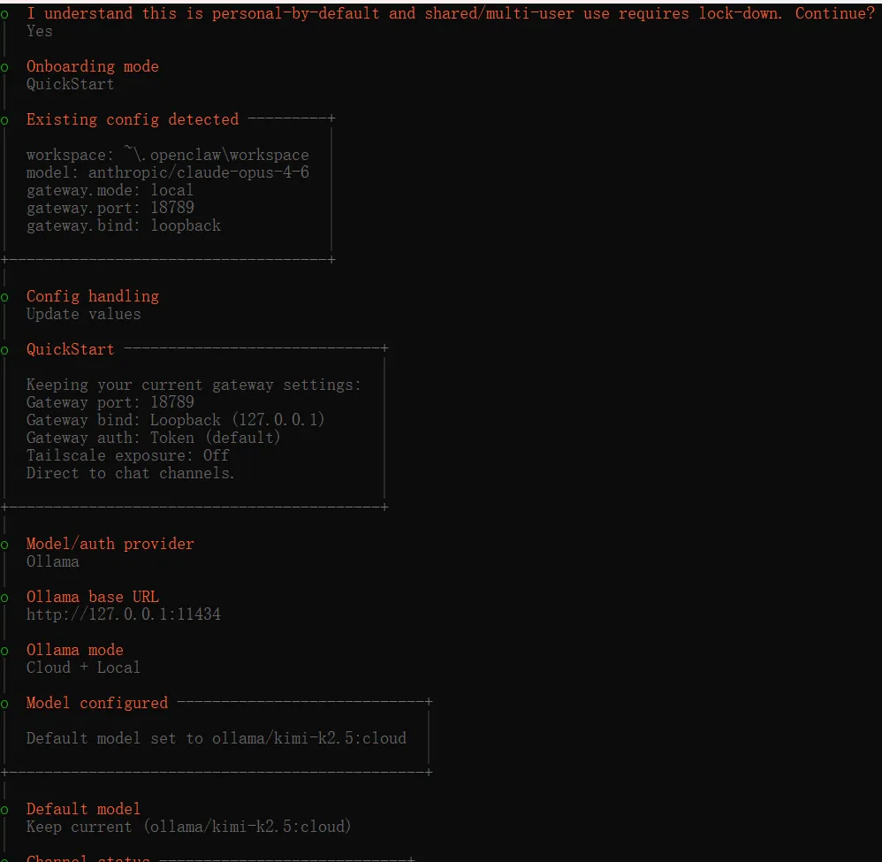Click the 'QuickStart' box heading
Image resolution: width=882 pixels, height=862 pixels.
pos(71,349)
